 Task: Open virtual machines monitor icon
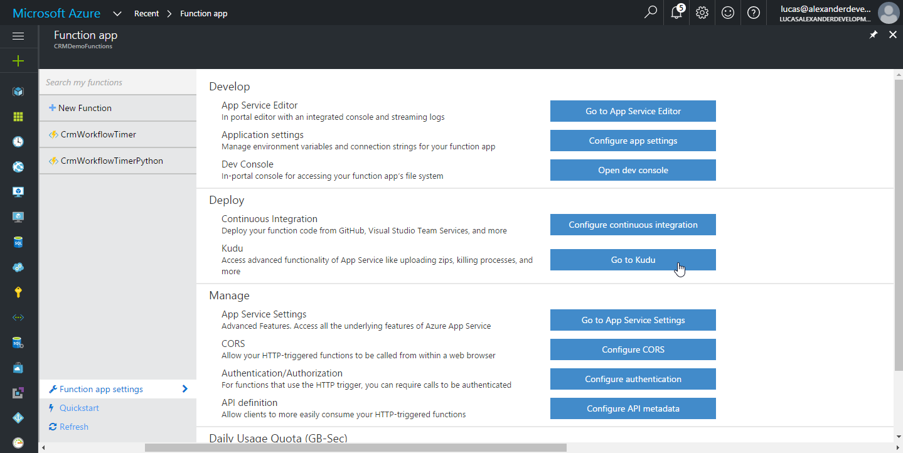coord(18,217)
